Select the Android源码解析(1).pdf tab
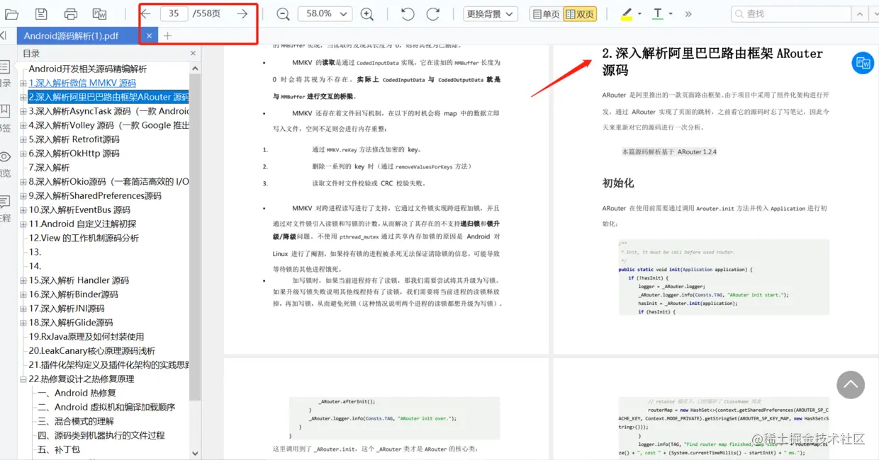The height and width of the screenshot is (460, 879). point(71,35)
